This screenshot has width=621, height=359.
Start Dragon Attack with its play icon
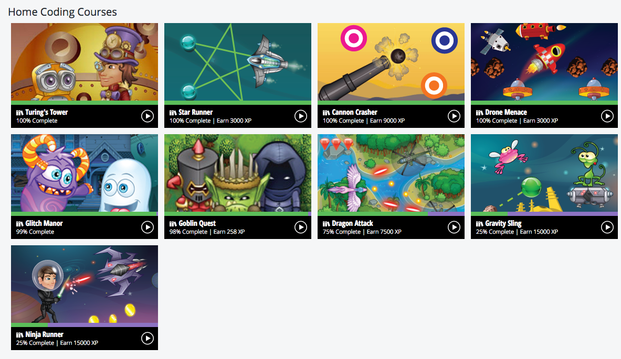coord(454,227)
